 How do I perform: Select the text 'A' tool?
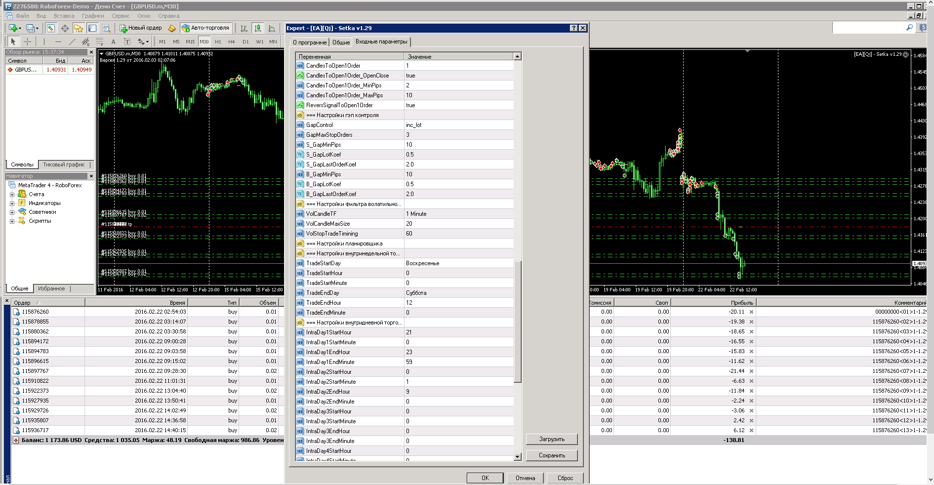point(113,41)
